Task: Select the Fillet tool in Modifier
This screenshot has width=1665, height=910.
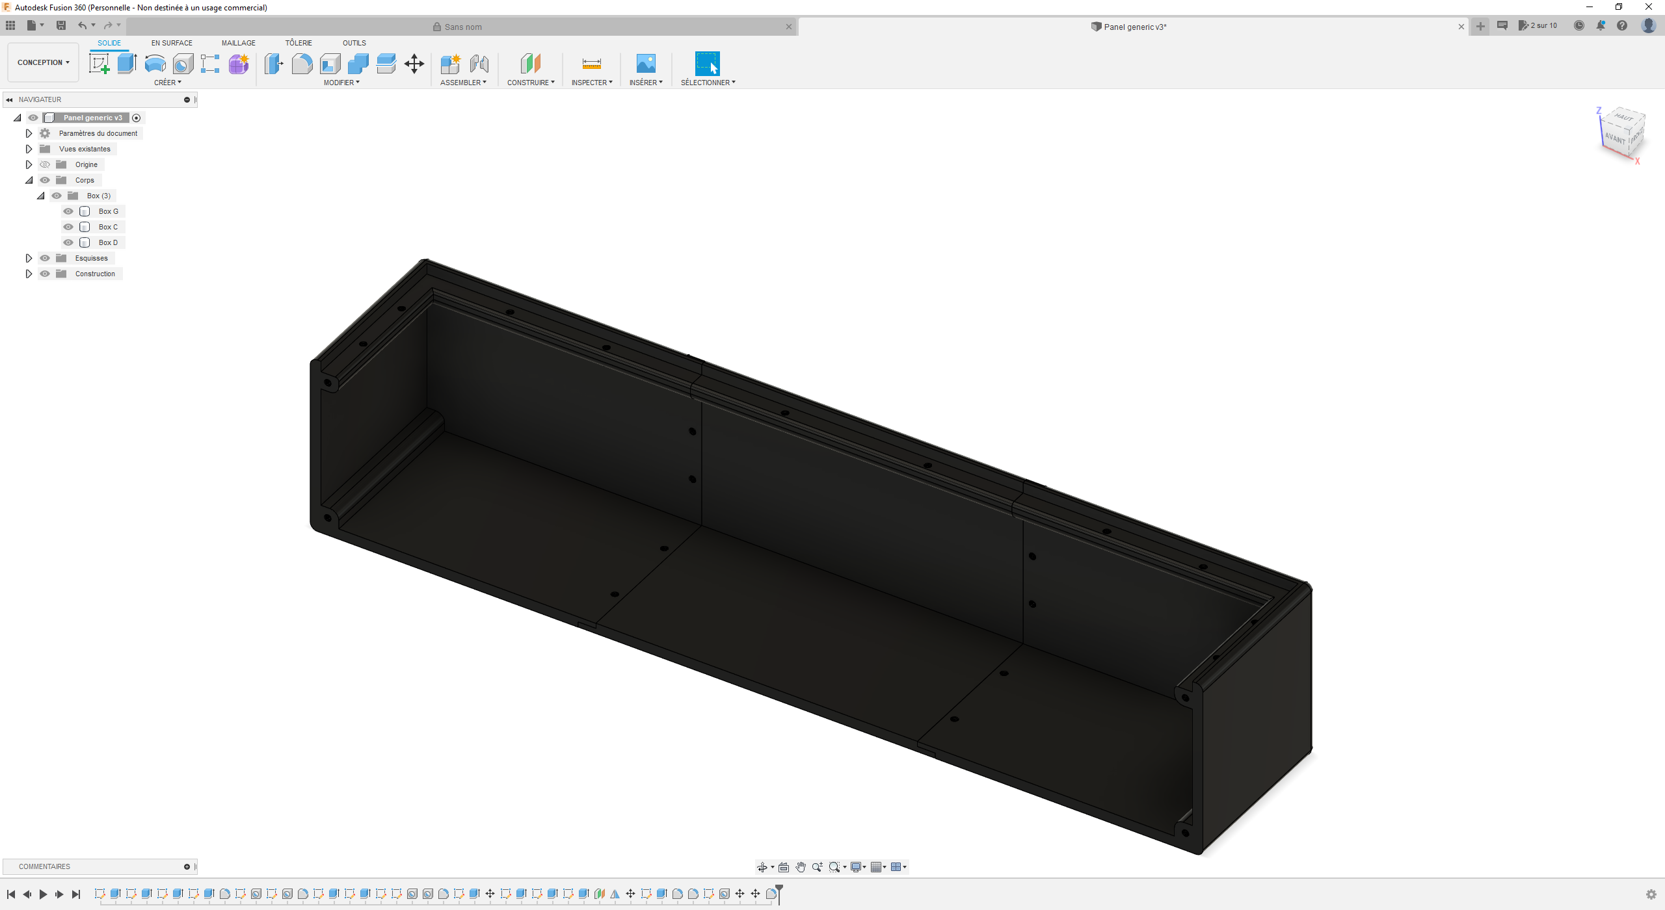Action: 302,64
